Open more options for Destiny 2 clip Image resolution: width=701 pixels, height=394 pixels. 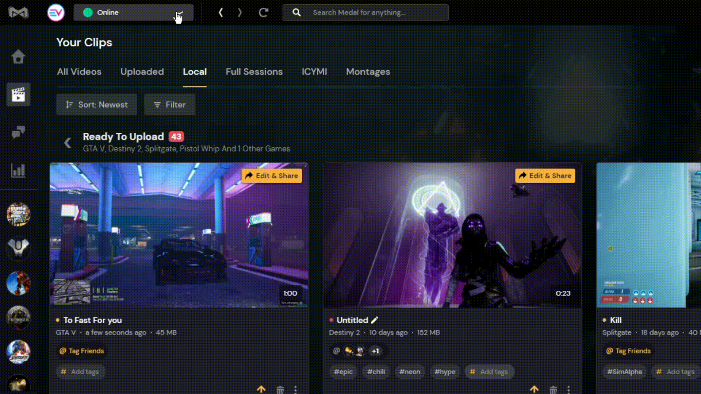pyautogui.click(x=568, y=390)
